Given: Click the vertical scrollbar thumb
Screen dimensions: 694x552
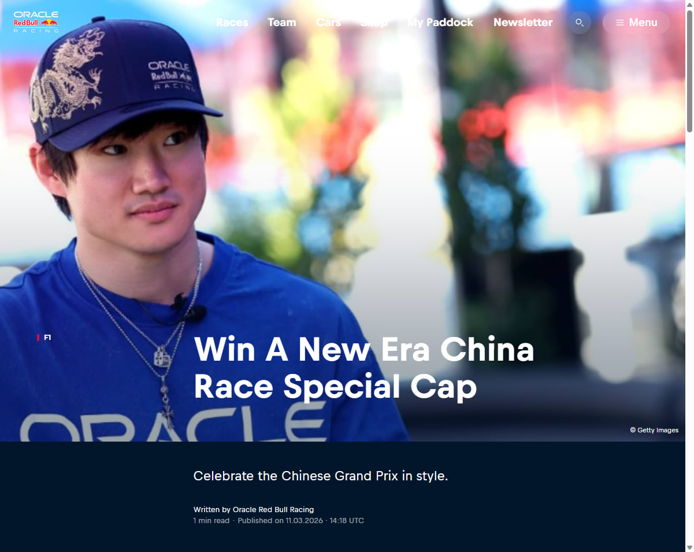Looking at the screenshot, I should pyautogui.click(x=689, y=72).
